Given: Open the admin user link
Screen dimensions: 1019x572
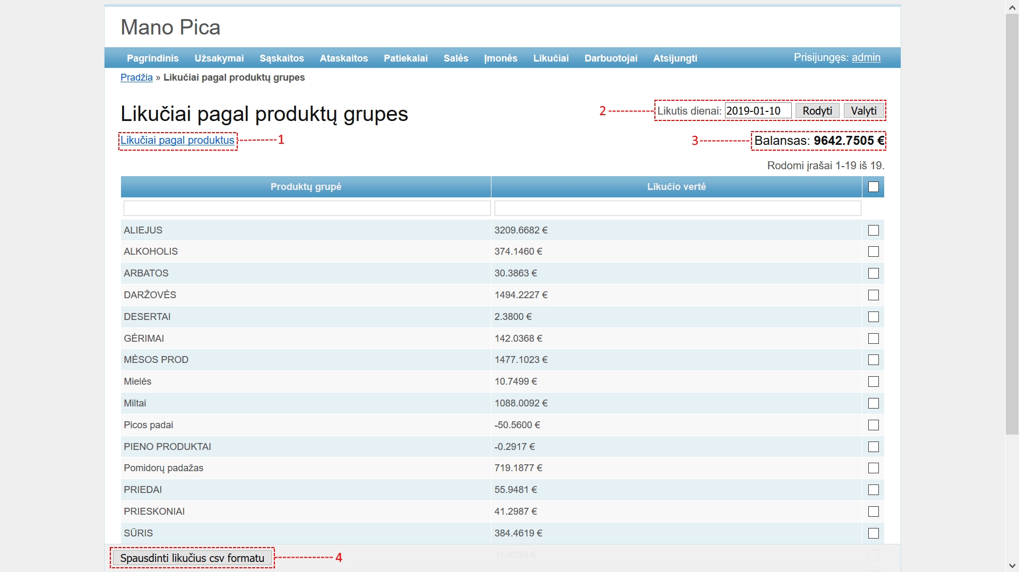Looking at the screenshot, I should pyautogui.click(x=866, y=58).
